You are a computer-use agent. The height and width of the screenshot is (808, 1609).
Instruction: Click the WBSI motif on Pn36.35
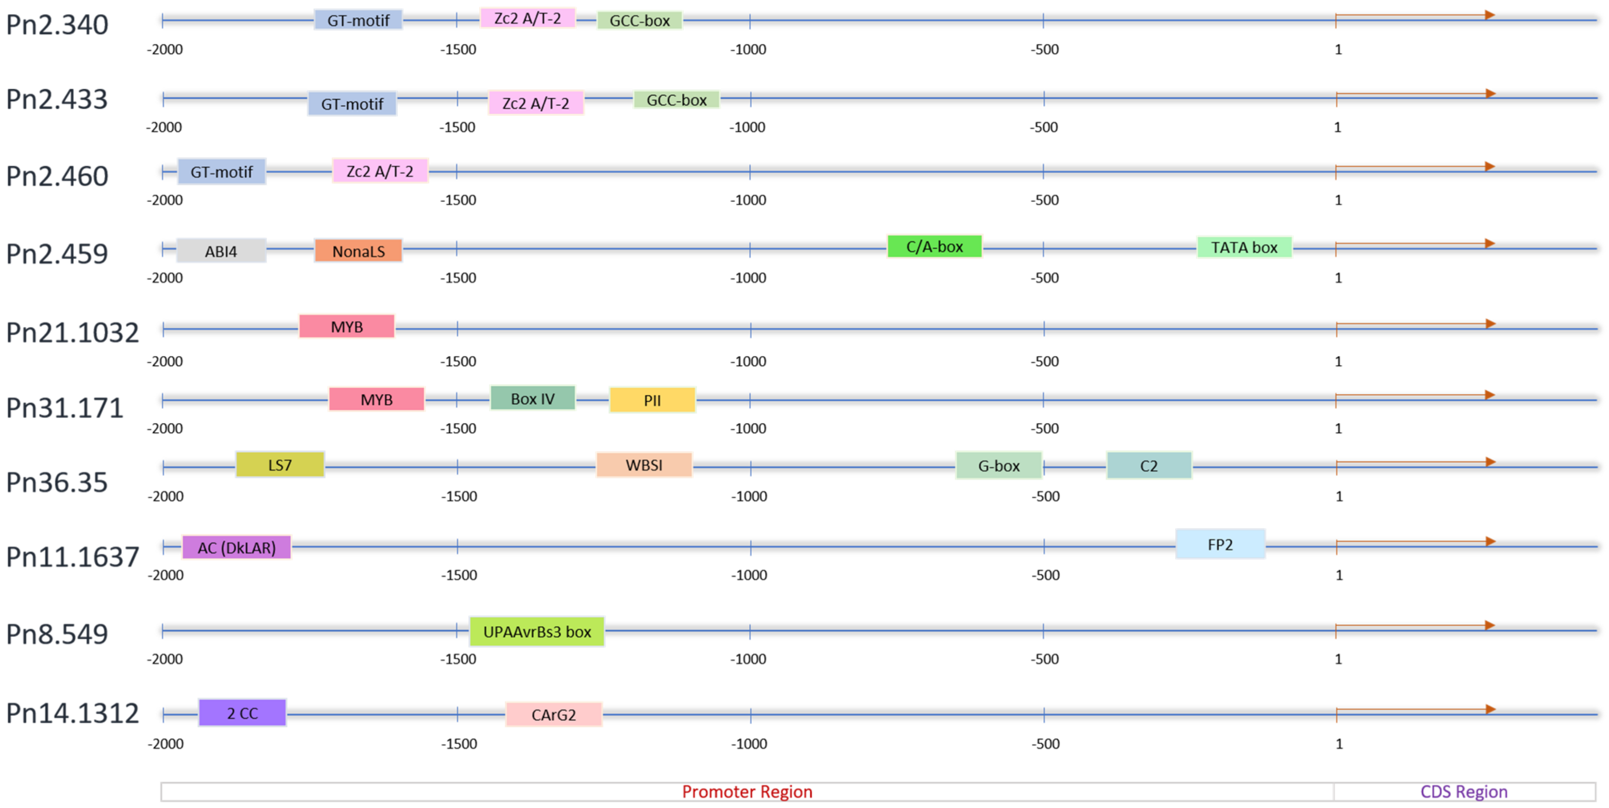pyautogui.click(x=644, y=465)
